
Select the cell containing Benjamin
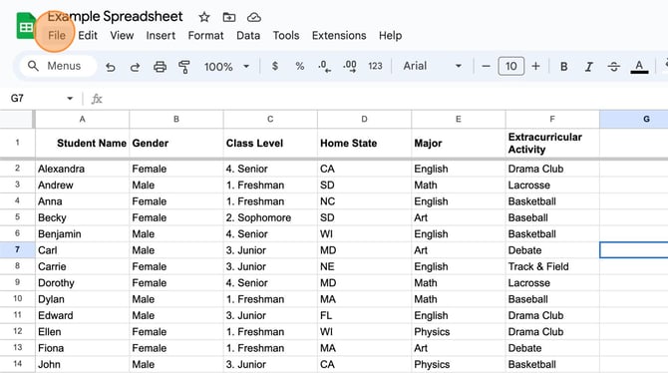[82, 234]
